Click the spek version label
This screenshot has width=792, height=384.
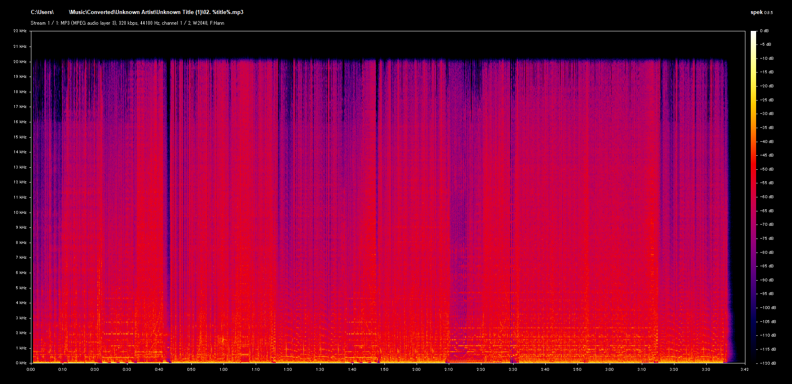click(761, 12)
